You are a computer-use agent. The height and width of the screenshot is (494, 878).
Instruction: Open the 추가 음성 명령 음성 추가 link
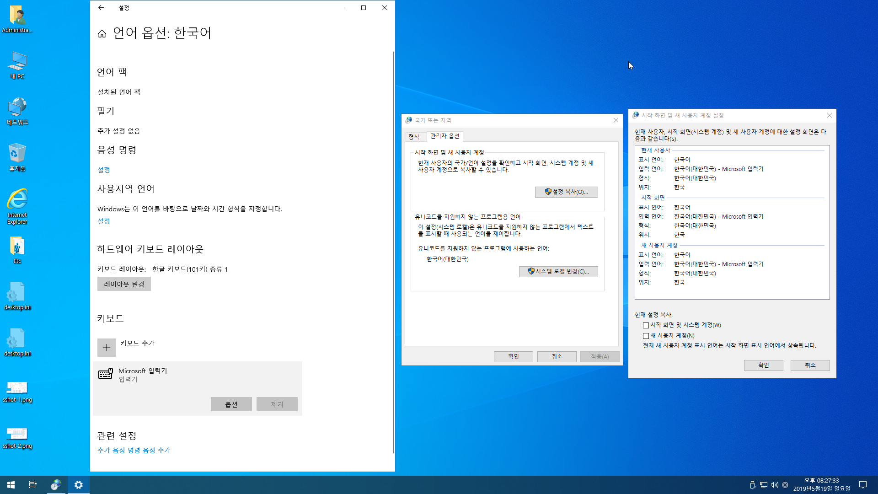pos(134,450)
